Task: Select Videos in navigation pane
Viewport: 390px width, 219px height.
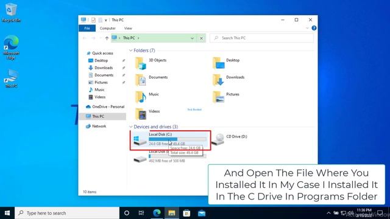Action: pos(100,97)
